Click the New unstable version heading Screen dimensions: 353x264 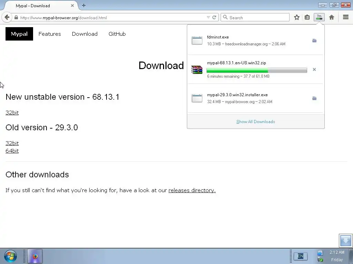(x=62, y=97)
